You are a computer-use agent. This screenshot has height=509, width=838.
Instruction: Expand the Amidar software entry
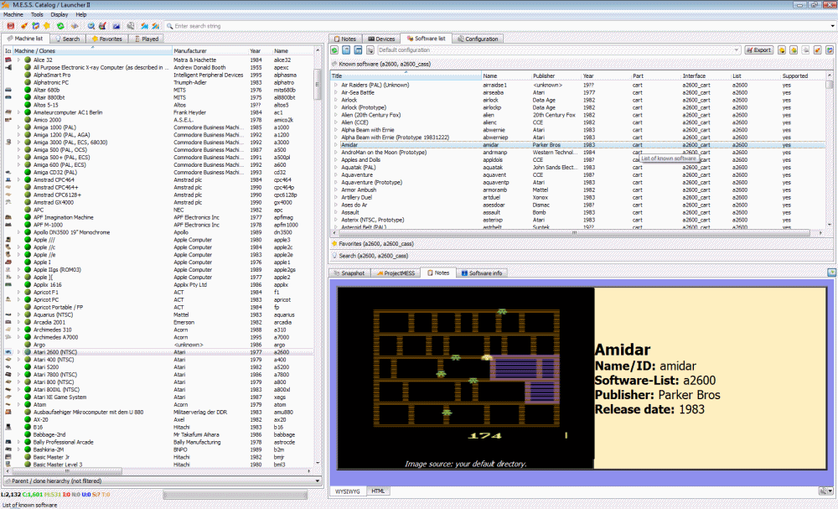click(336, 145)
